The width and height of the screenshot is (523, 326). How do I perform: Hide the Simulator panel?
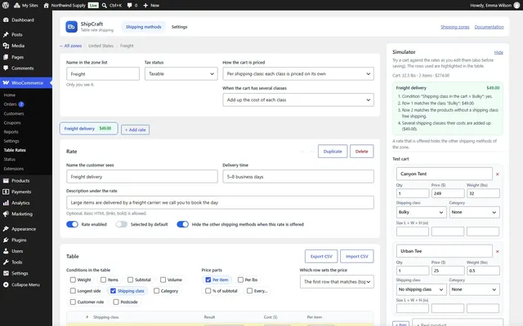point(498,52)
